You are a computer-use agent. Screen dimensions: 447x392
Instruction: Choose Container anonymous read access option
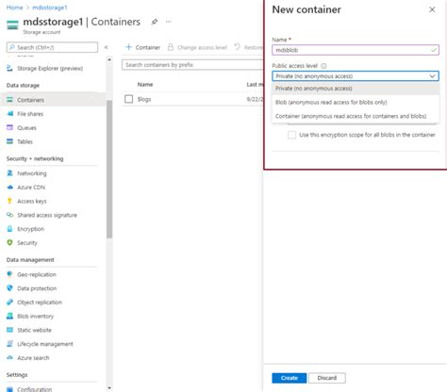point(356,116)
